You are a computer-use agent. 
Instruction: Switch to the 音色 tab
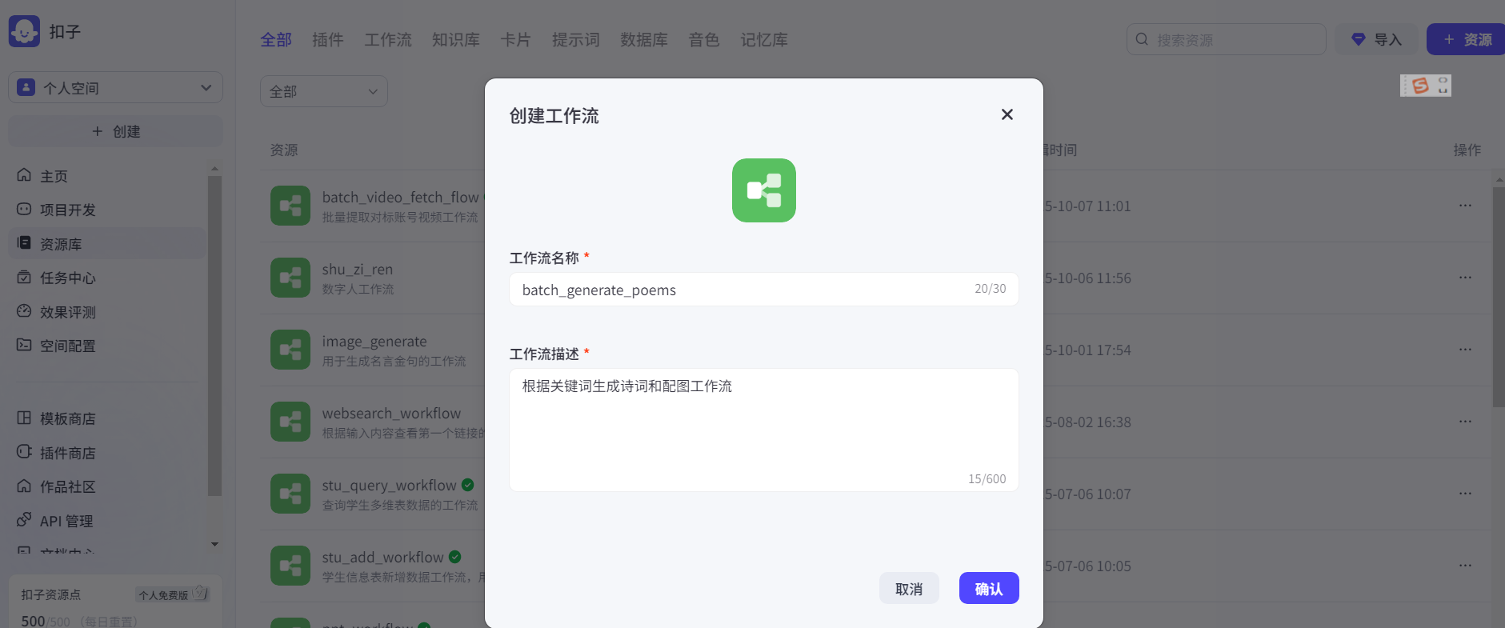[x=704, y=39]
